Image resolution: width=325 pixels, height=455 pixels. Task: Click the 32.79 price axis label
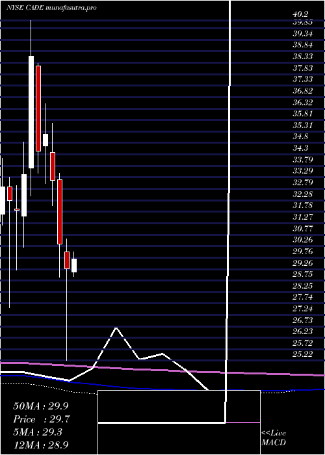tap(302, 183)
